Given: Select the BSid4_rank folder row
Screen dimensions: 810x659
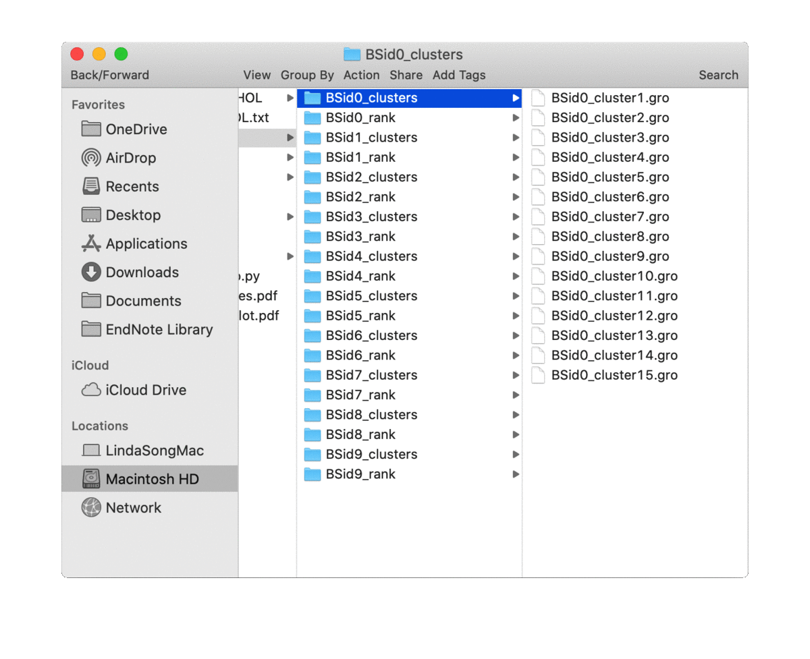Looking at the screenshot, I should pos(409,277).
